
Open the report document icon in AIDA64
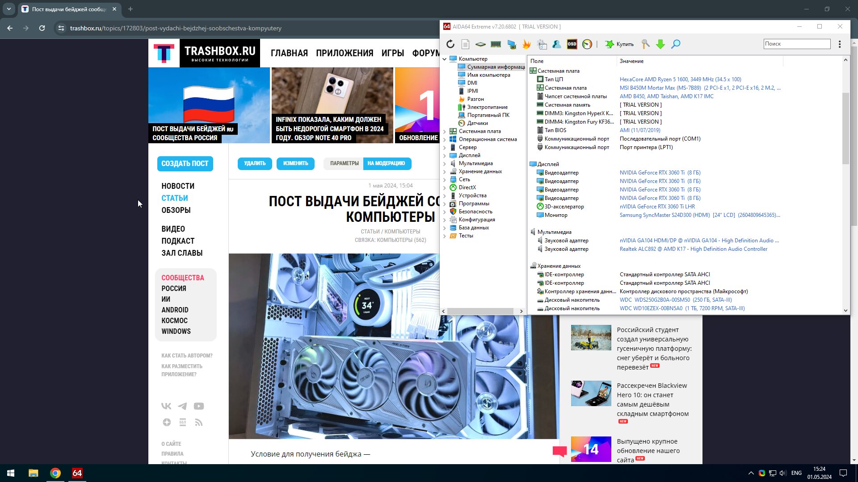coord(465,44)
